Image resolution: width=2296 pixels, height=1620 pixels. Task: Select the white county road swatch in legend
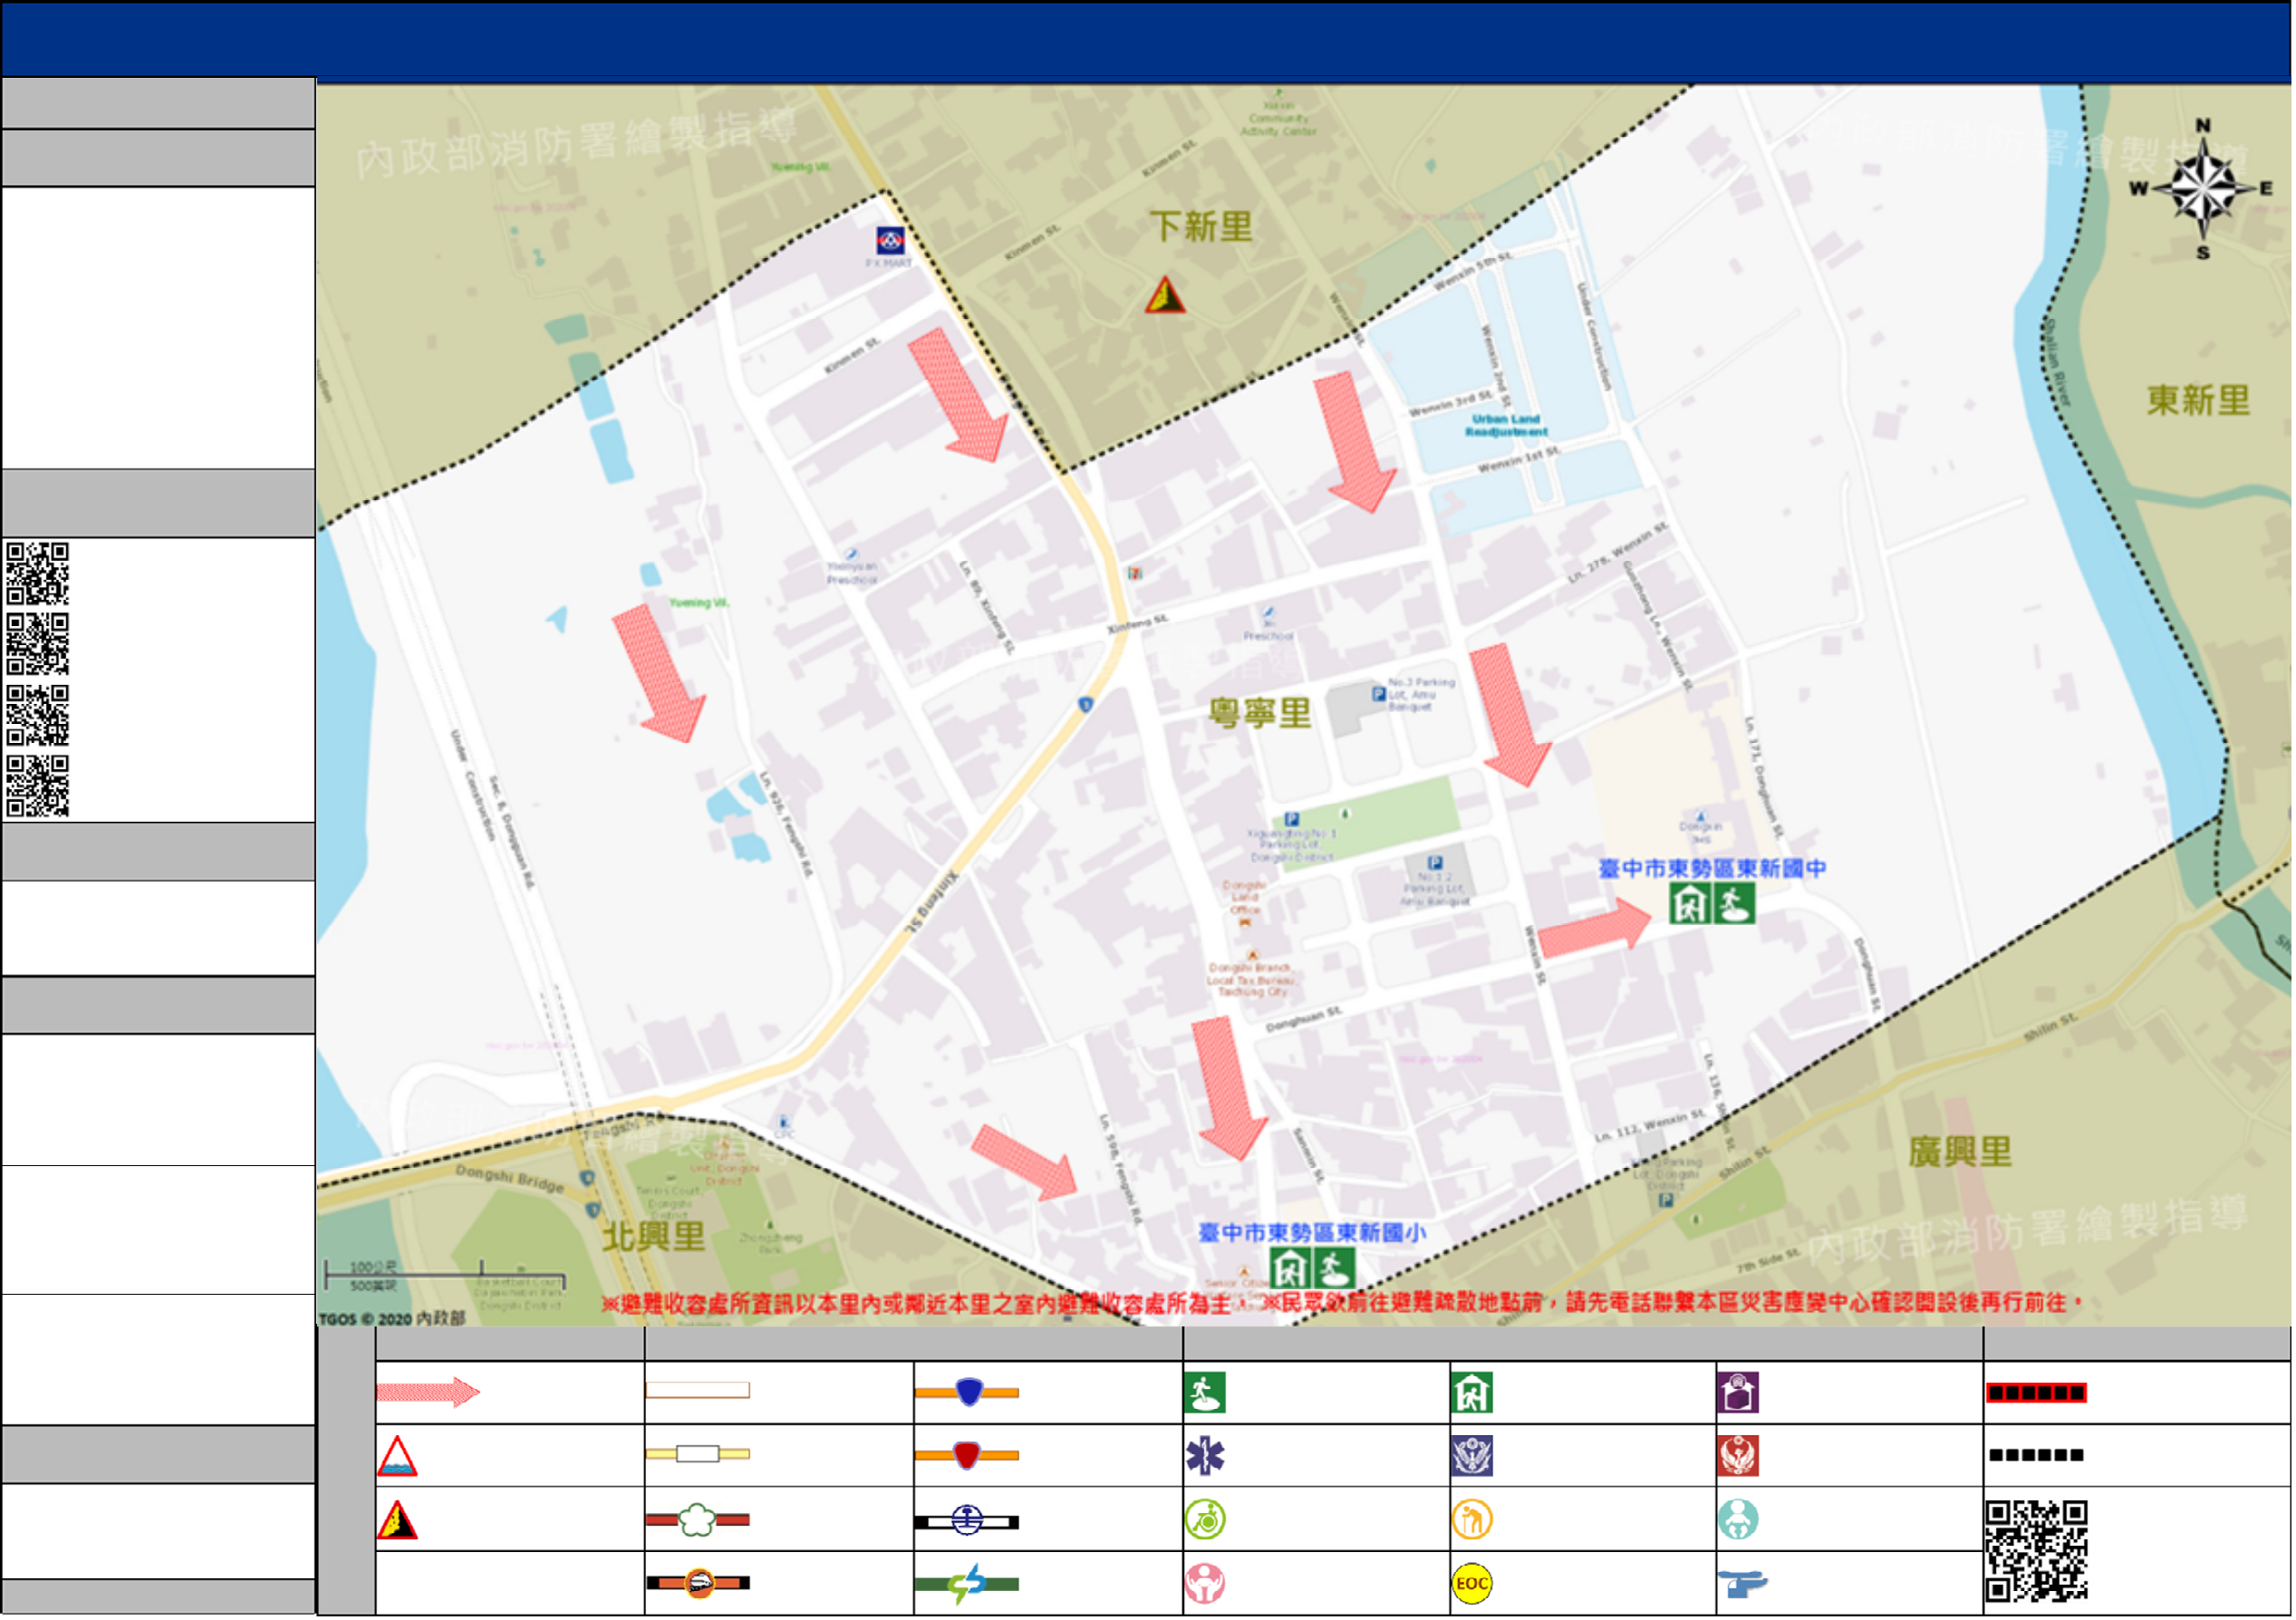click(x=699, y=1392)
